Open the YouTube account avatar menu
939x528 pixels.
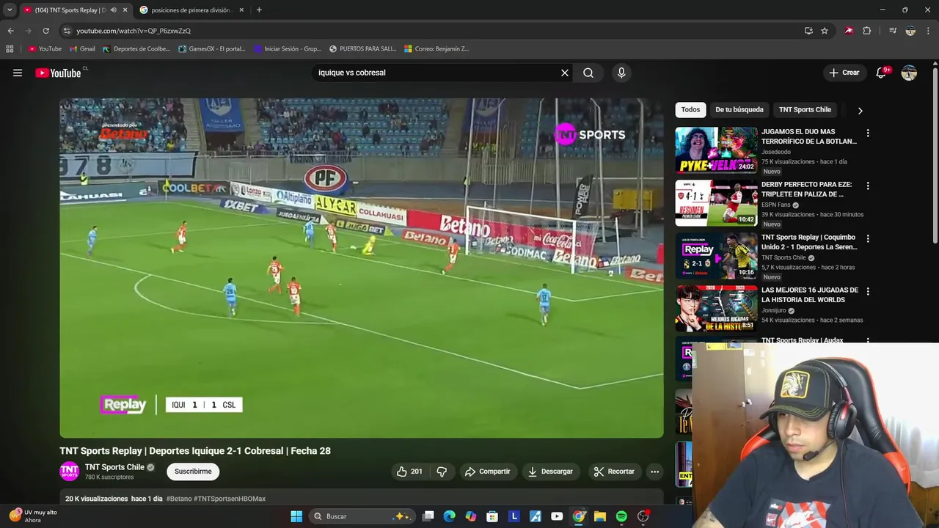pos(909,73)
